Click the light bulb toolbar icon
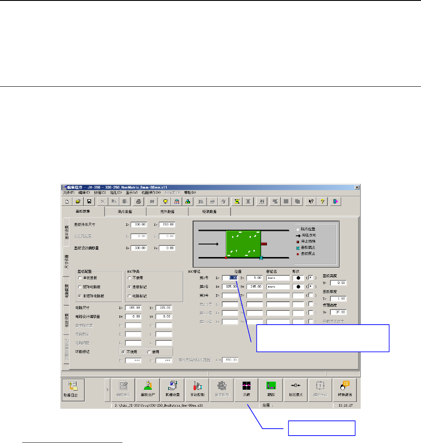The image size is (421, 443). 165,202
